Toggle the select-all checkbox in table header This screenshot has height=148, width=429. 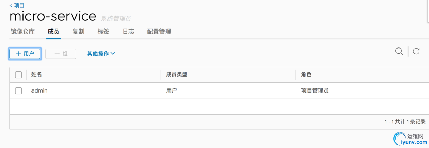[x=18, y=75]
